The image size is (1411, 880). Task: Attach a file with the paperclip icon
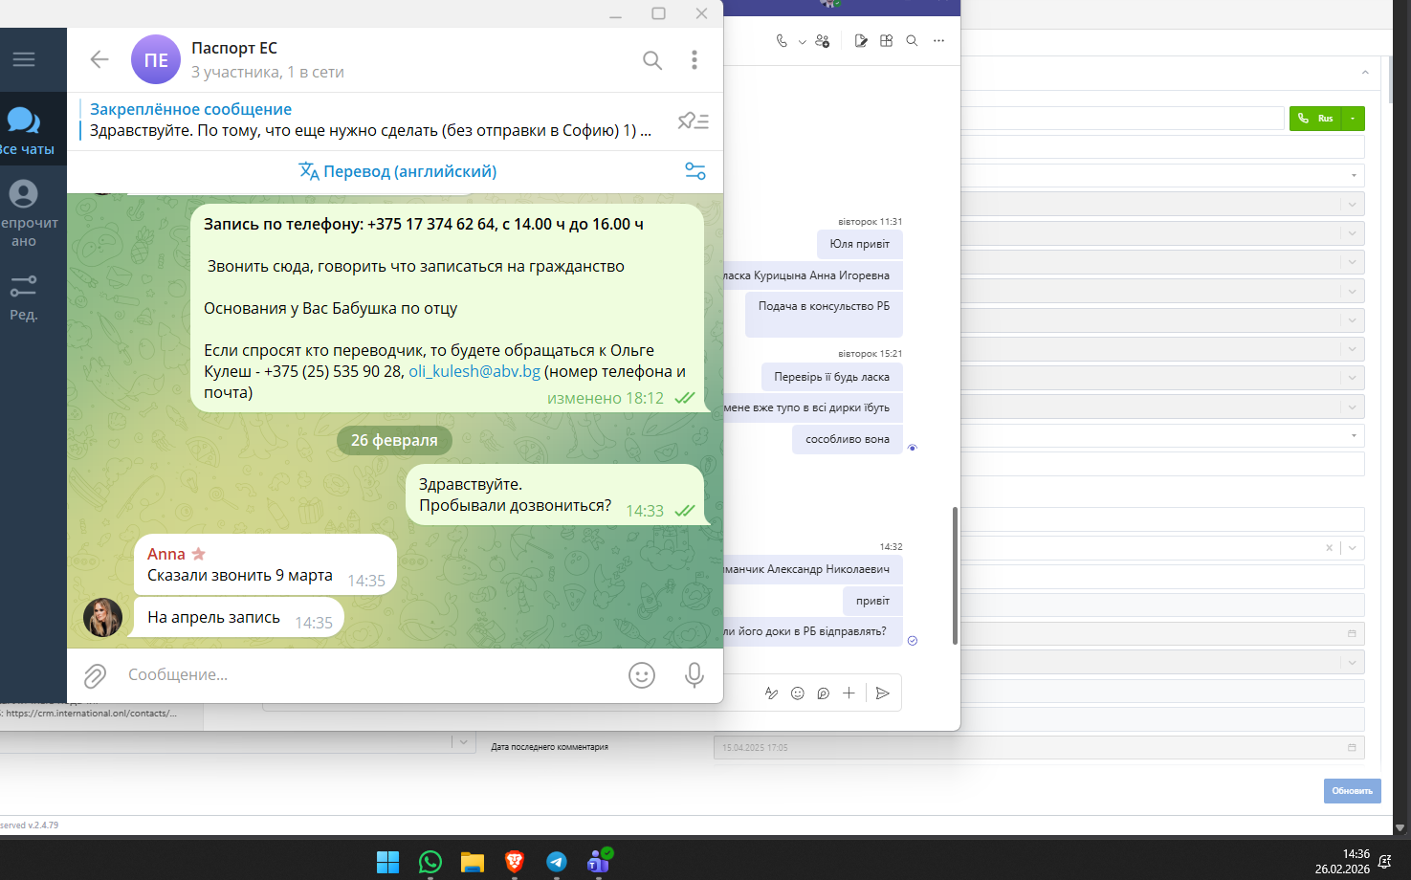pos(95,675)
